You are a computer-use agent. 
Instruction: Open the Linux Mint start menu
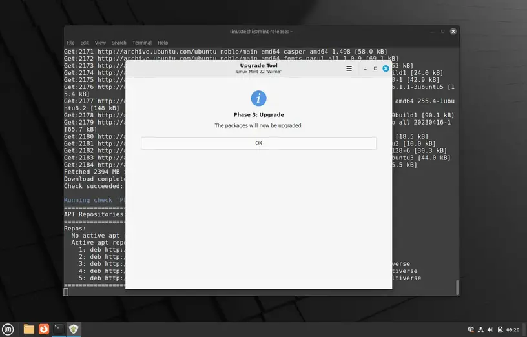click(x=8, y=329)
